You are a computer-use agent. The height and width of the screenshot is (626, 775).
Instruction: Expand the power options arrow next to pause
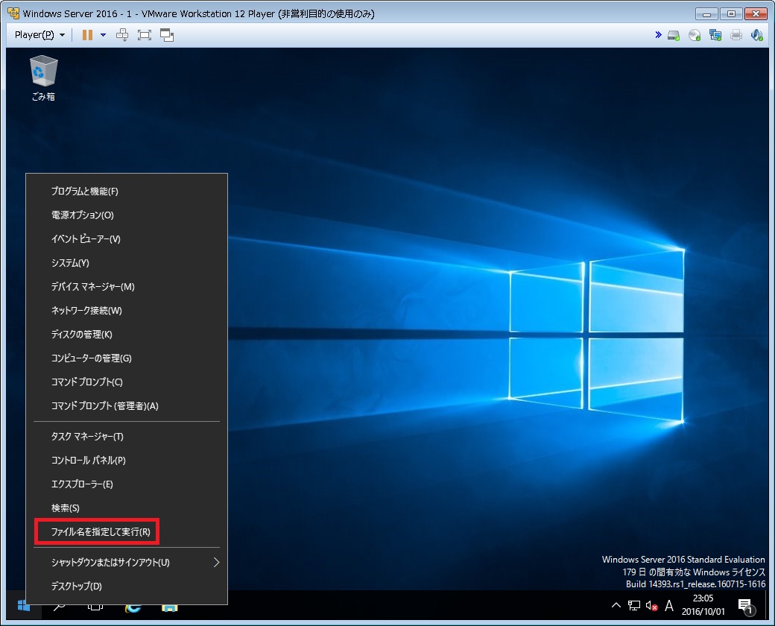point(103,34)
